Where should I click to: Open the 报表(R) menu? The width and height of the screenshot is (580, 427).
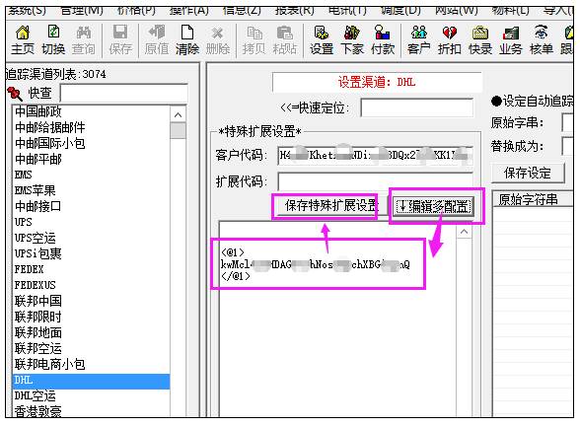(x=294, y=10)
